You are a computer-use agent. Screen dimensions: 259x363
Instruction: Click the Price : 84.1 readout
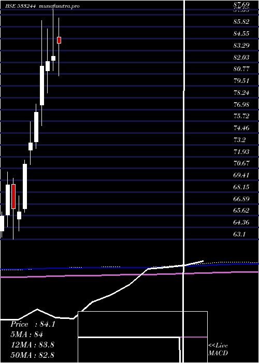(33, 324)
